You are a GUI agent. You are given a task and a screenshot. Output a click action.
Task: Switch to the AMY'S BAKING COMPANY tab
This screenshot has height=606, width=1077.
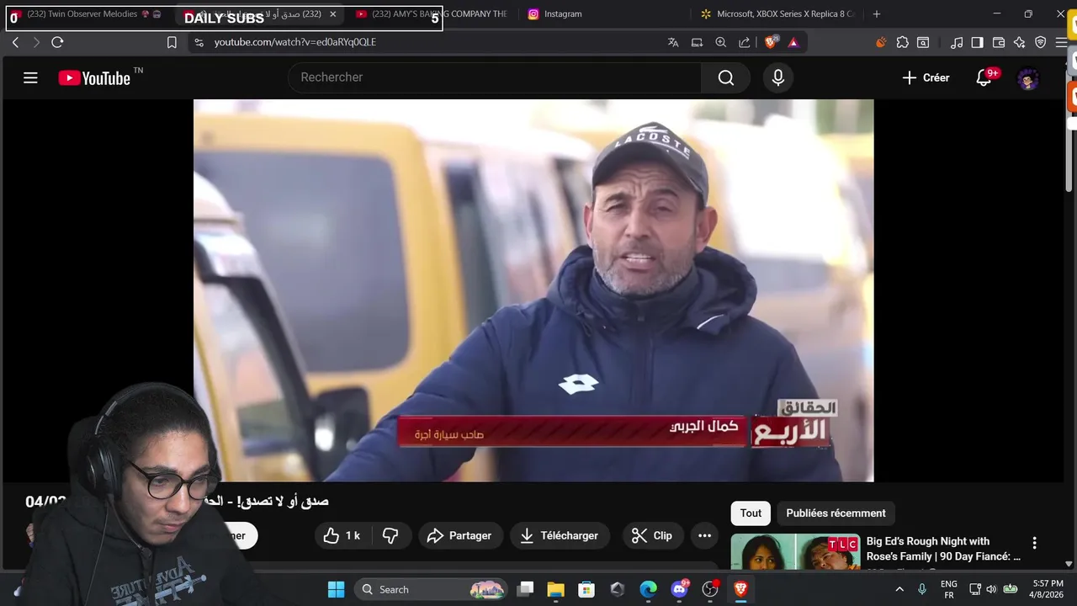(431, 14)
